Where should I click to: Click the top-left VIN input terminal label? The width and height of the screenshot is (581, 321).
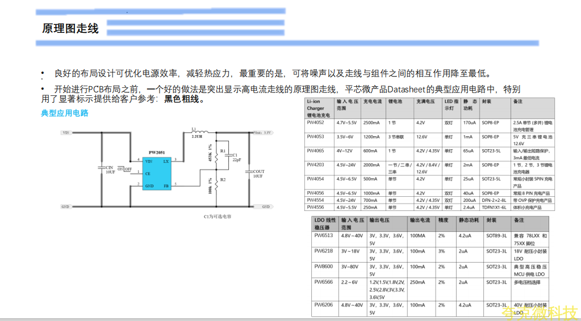pyautogui.click(x=66, y=133)
